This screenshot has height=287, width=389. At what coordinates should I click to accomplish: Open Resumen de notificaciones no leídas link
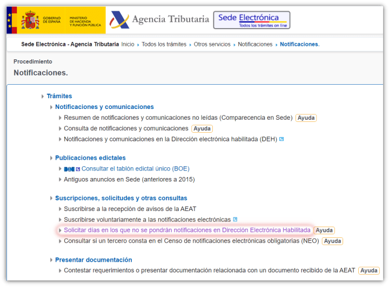(178, 118)
